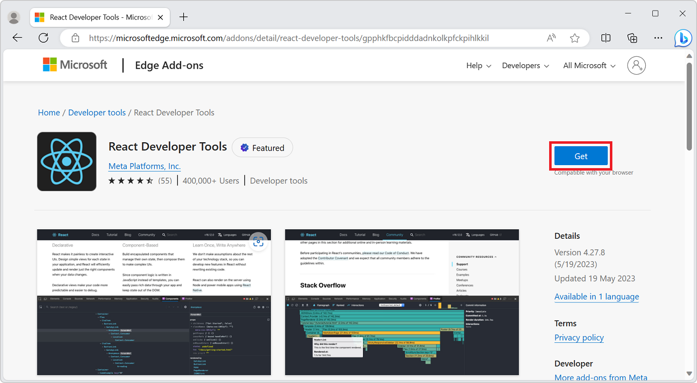Click the visual search icon on the first screenshot
The height and width of the screenshot is (383, 697).
coord(258,242)
